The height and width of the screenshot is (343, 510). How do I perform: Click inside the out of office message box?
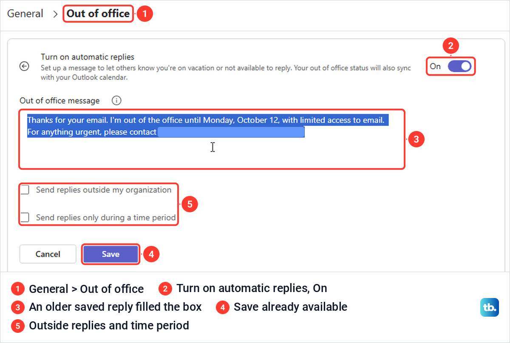212,139
